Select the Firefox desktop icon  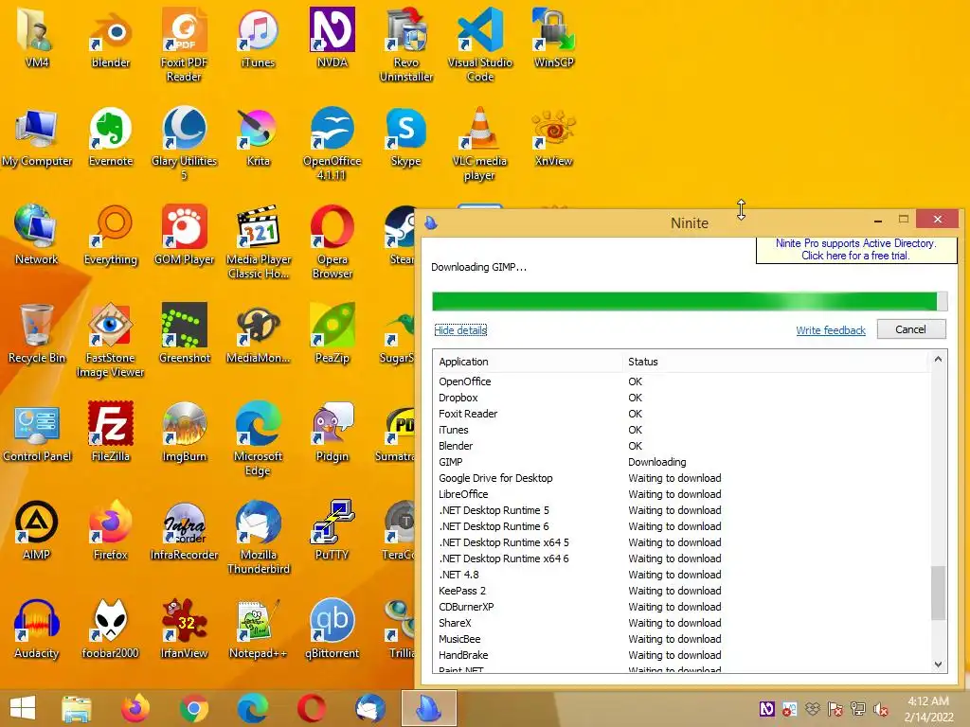point(111,530)
